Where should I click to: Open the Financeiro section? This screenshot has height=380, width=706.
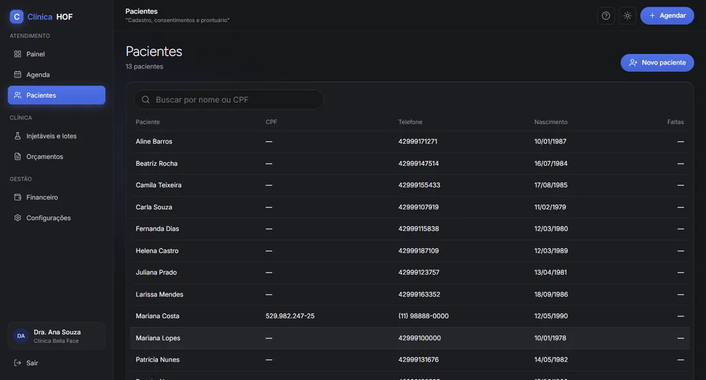coord(56,197)
